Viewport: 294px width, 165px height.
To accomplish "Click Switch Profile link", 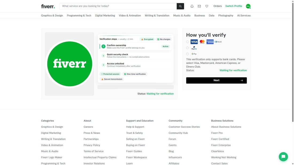I will click(234, 6).
